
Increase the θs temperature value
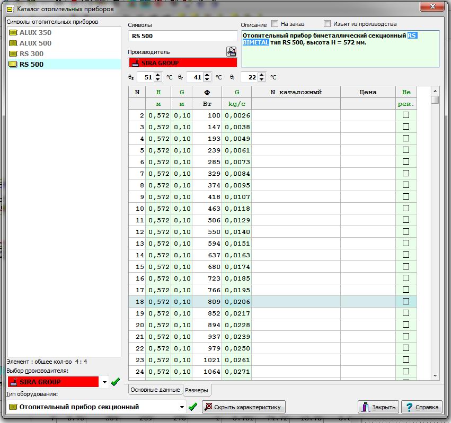point(157,75)
